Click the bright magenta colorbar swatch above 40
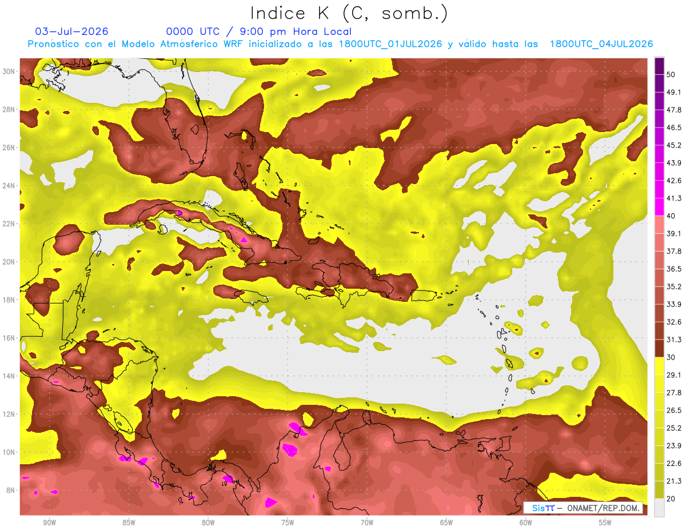Screen dimensions: 686x530 (659, 207)
